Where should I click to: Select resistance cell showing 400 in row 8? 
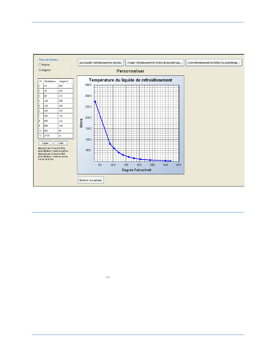(51, 121)
